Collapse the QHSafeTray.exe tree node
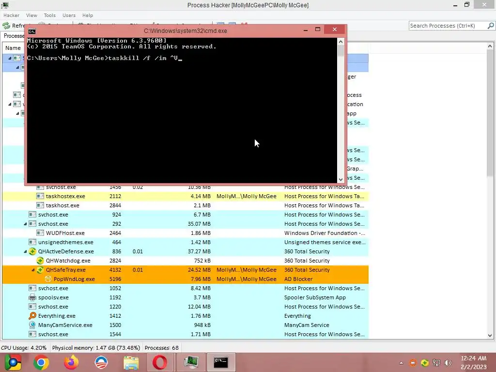Image resolution: width=496 pixels, height=372 pixels. pyautogui.click(x=33, y=270)
